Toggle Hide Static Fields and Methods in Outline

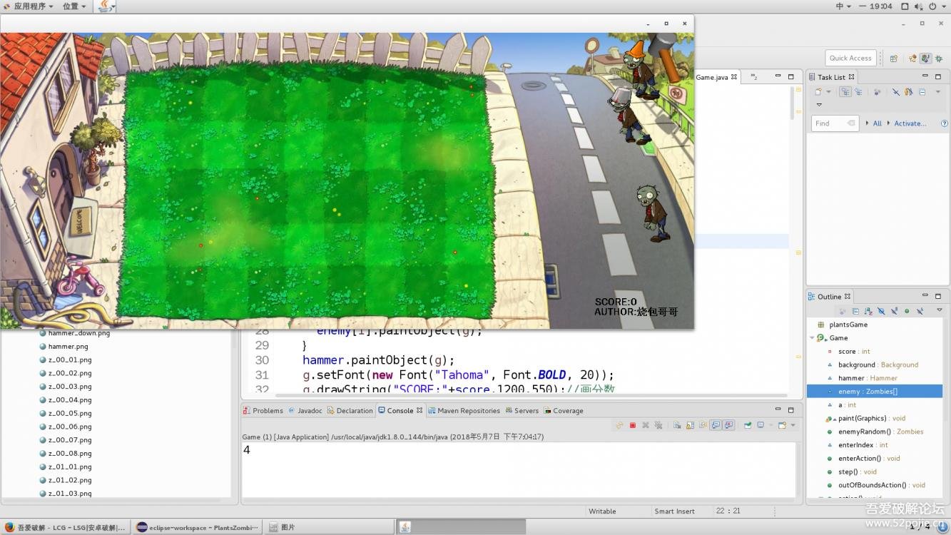point(895,311)
